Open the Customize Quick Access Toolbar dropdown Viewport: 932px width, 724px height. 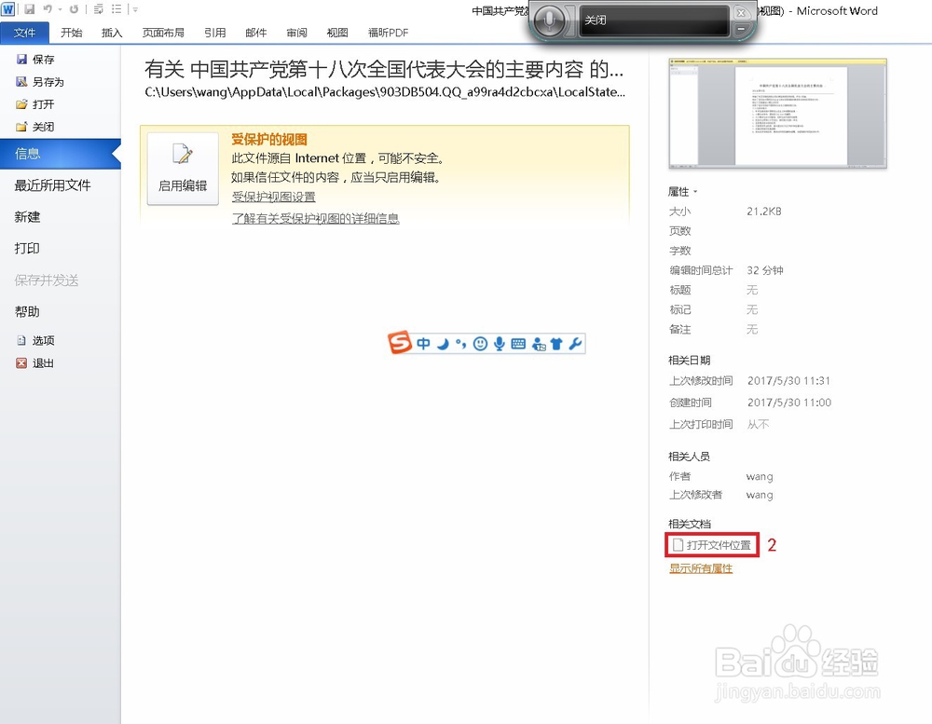coord(135,9)
